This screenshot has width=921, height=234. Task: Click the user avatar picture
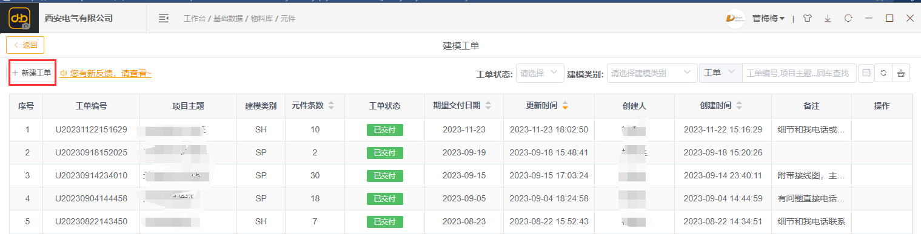(x=735, y=18)
